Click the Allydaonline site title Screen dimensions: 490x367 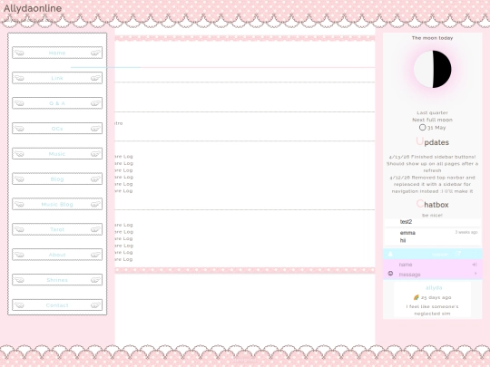point(33,8)
